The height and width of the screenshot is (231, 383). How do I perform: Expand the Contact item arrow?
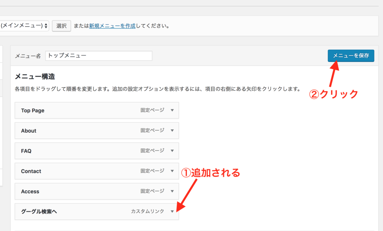point(172,171)
